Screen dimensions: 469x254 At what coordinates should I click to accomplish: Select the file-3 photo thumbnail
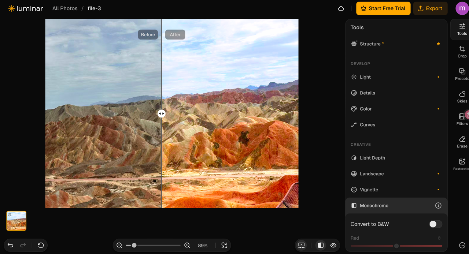point(16,221)
